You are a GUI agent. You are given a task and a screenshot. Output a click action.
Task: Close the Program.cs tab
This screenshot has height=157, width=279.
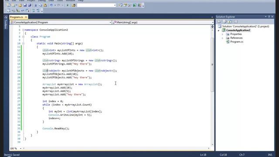point(26,17)
